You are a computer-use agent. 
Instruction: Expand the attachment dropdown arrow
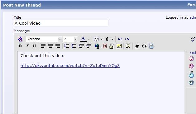coord(112,39)
